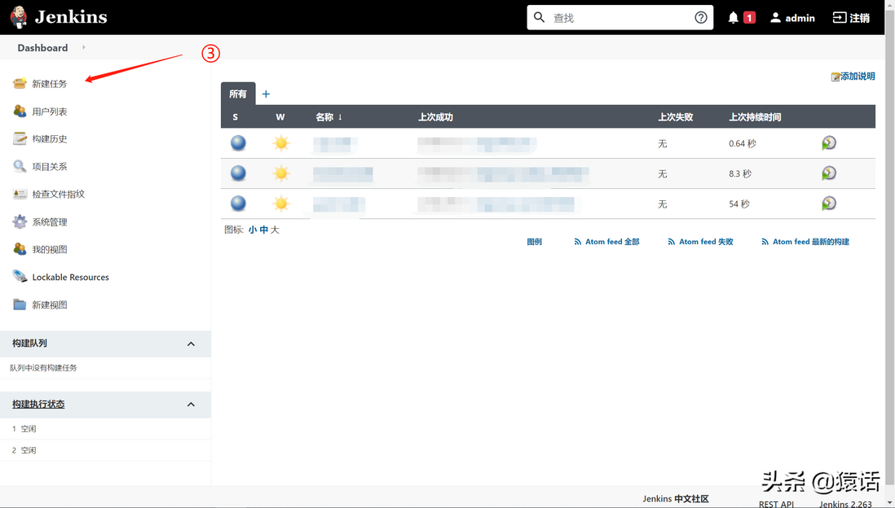Viewport: 895px width, 508px height.
Task: Click the 我的视图 user icon
Action: (x=20, y=249)
